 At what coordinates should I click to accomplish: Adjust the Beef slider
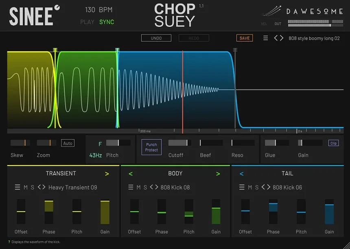point(211,143)
